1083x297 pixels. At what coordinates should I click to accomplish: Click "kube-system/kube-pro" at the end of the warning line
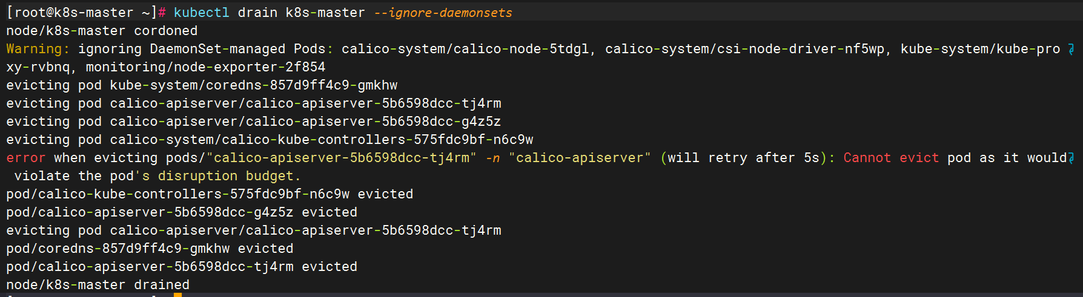tap(981, 49)
